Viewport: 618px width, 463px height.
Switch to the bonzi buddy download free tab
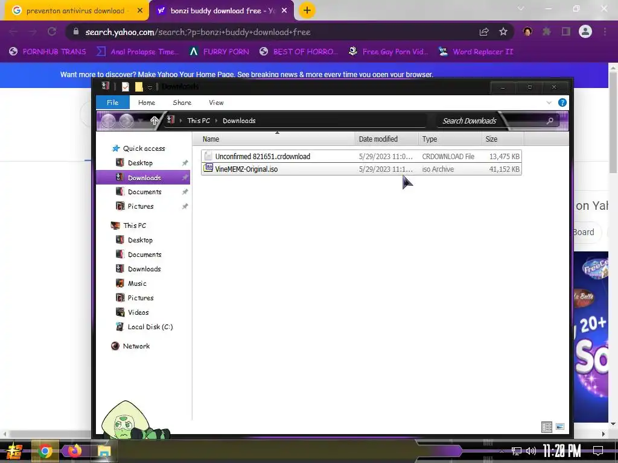(222, 11)
